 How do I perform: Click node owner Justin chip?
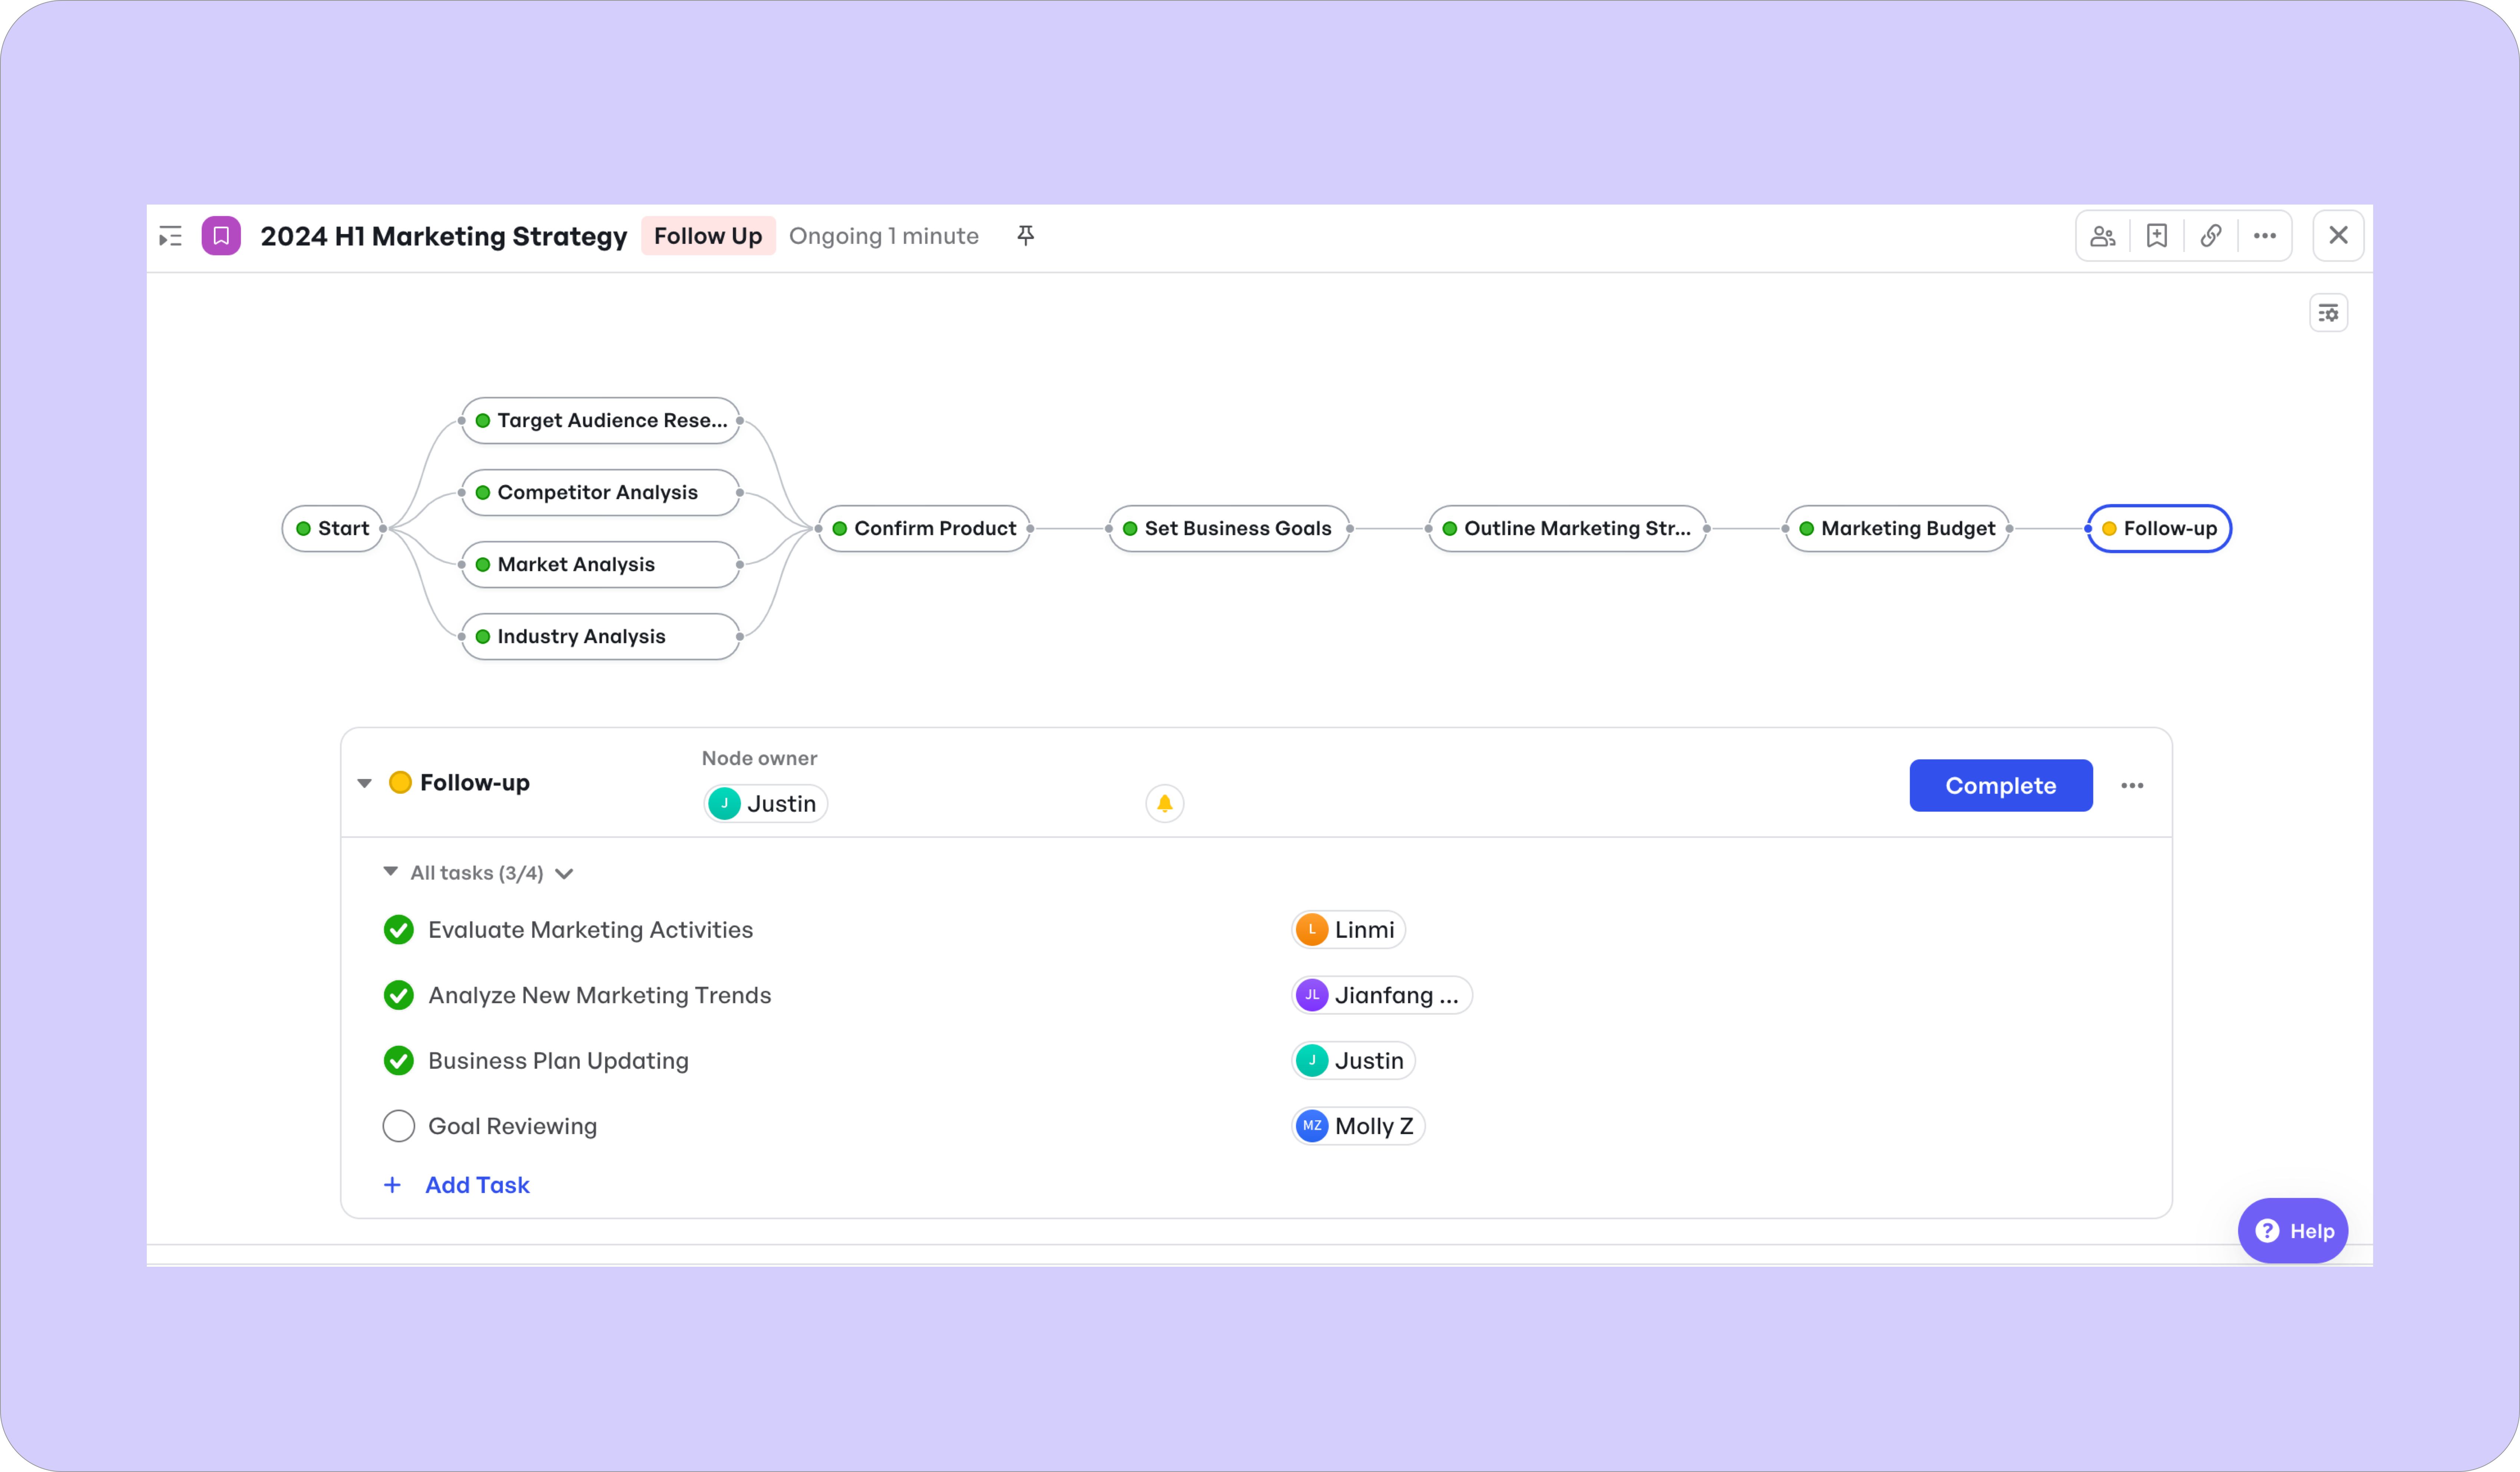coord(766,804)
